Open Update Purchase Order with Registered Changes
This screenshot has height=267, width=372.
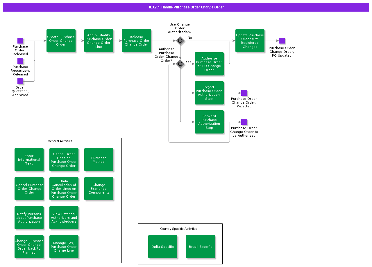click(x=250, y=41)
